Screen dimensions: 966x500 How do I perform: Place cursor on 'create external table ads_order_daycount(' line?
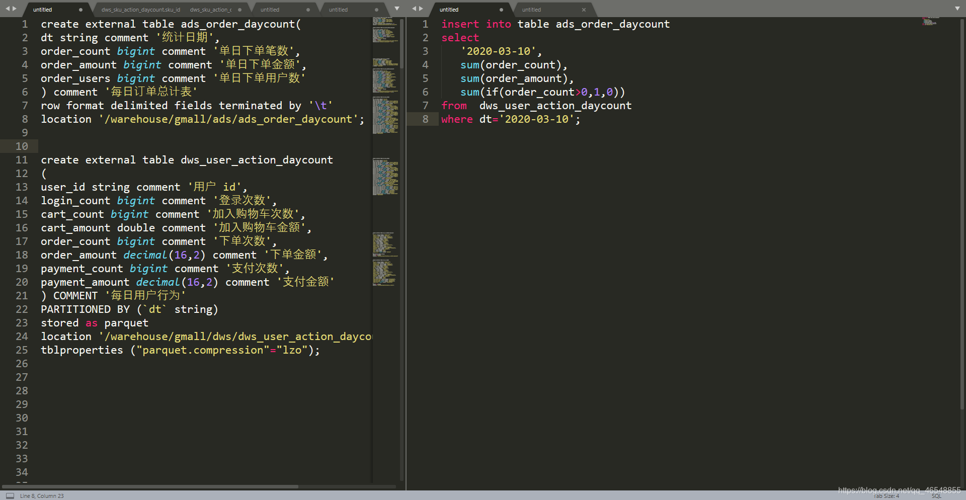coord(171,24)
